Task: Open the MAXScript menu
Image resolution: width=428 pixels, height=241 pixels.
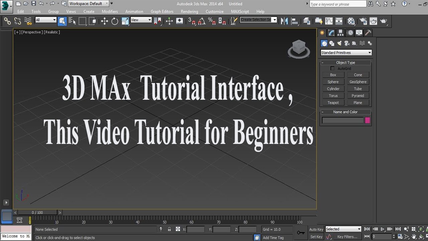Action: pos(240,11)
